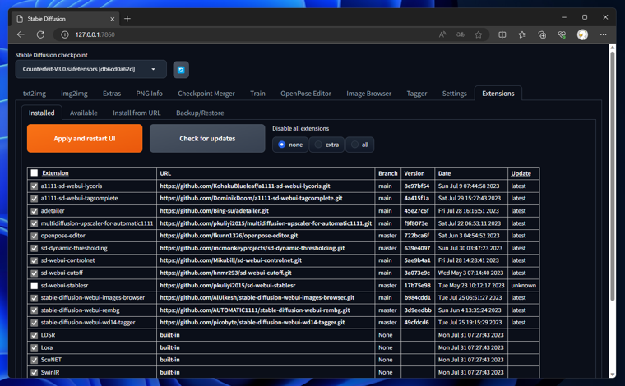Refresh the checkpoint list with blue icon
Image resolution: width=625 pixels, height=386 pixels.
pyautogui.click(x=181, y=70)
